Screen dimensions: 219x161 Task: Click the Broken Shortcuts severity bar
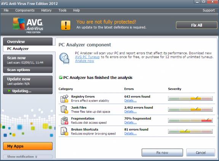(x=190, y=131)
